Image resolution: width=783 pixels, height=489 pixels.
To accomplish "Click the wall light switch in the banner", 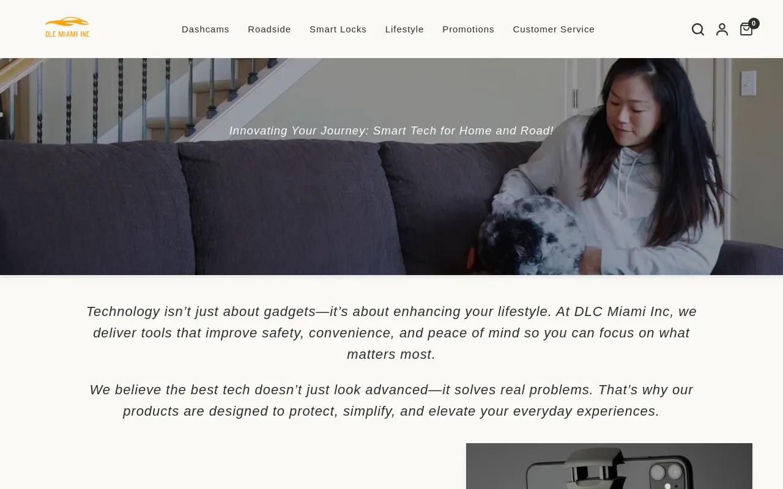I will click(x=748, y=83).
